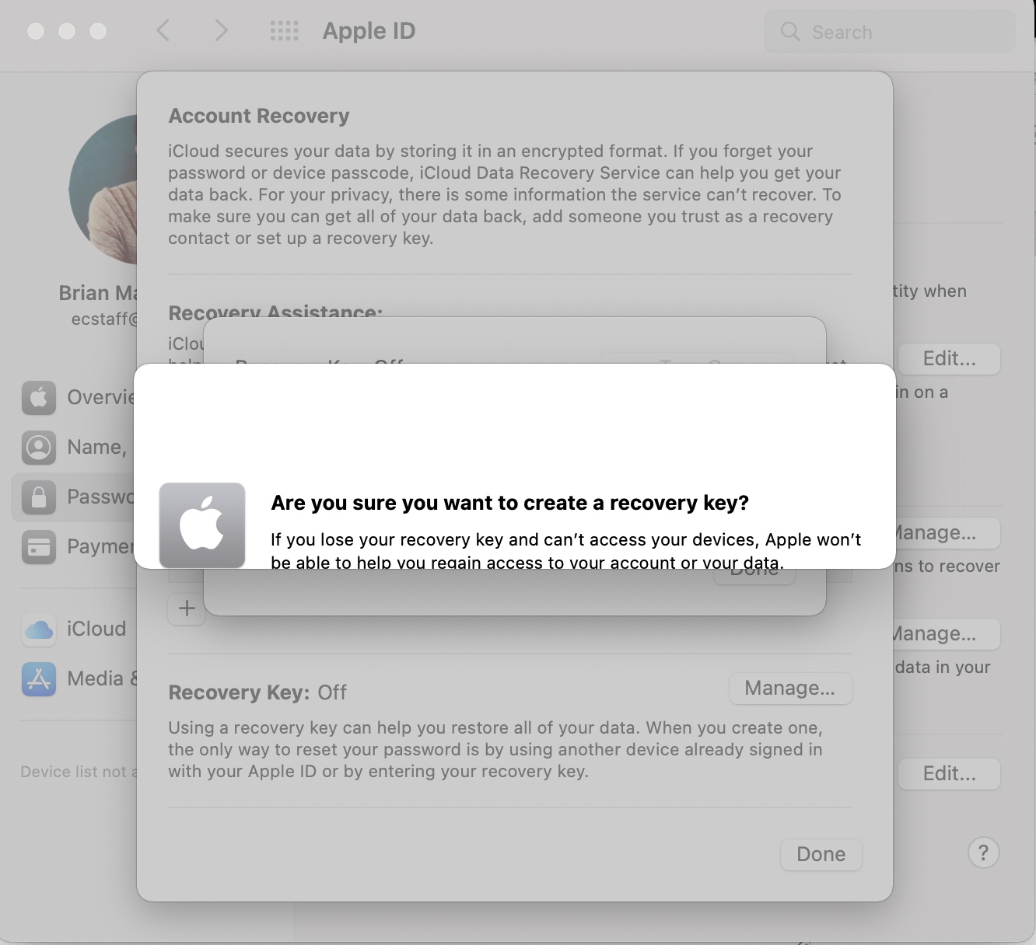This screenshot has height=945, width=1036.
Task: Click the Apple logo in confirmation dialog
Action: click(x=202, y=525)
